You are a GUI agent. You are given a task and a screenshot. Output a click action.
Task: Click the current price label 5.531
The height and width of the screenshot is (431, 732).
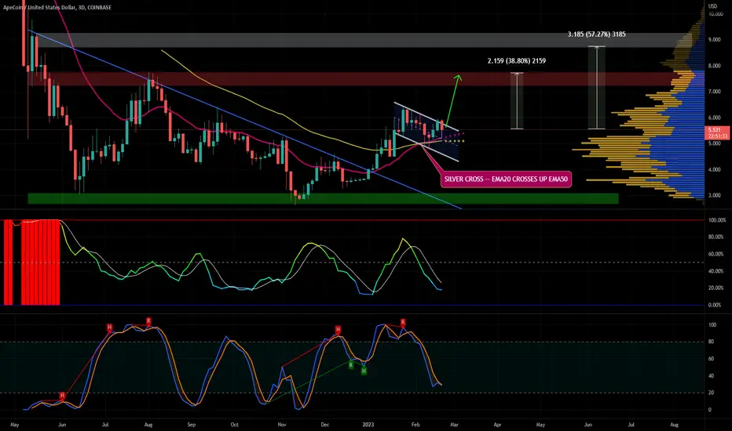click(x=718, y=130)
